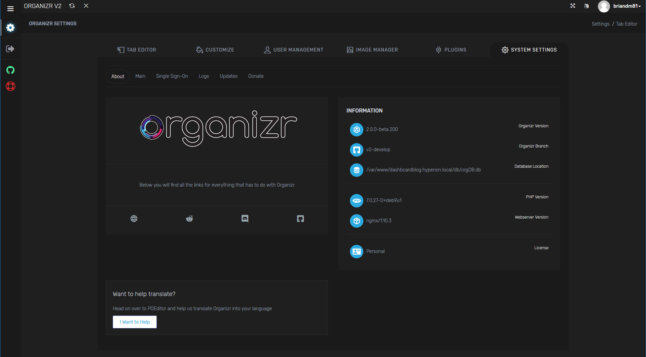This screenshot has height=357, width=646.
Task: Click the PHP Version icon
Action: 357,201
